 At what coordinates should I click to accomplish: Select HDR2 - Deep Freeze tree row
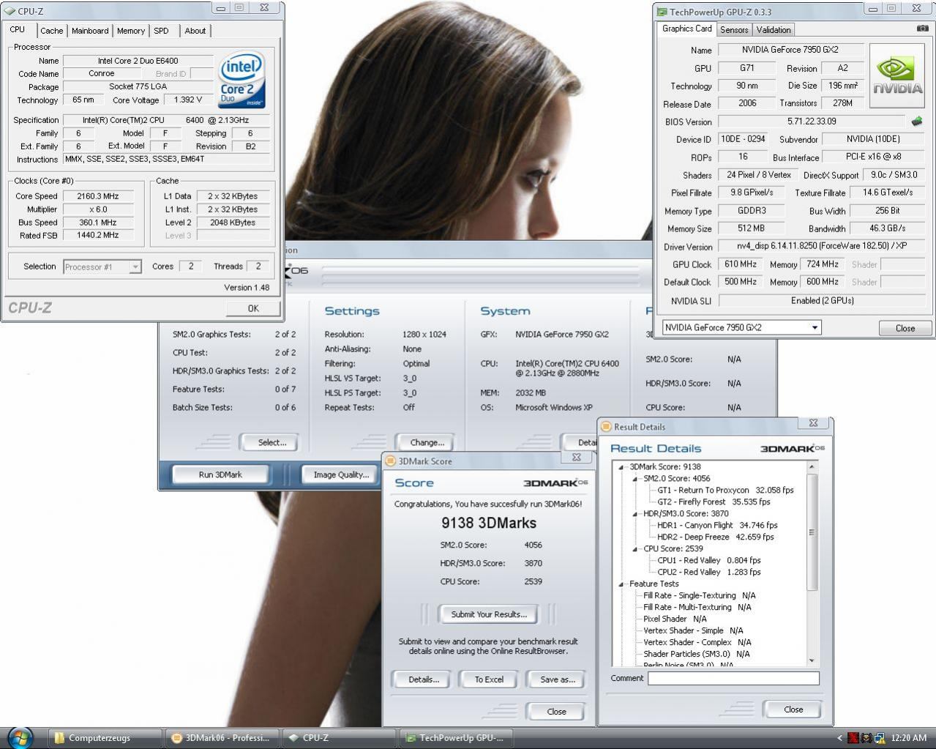pos(715,537)
